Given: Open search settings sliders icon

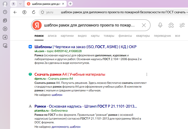Looking at the screenshot, I should click(x=182, y=25).
